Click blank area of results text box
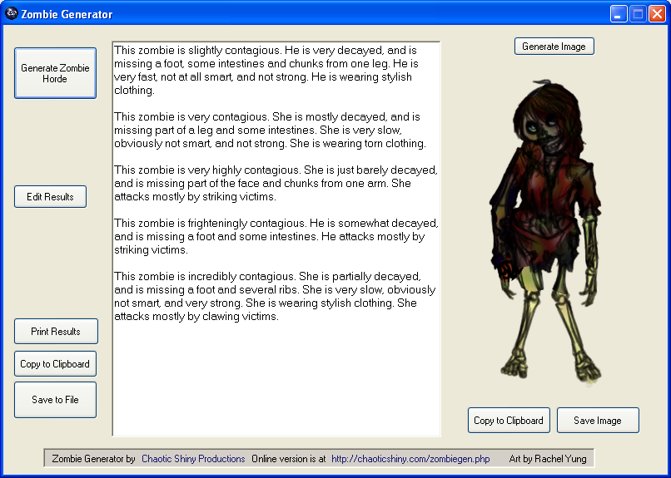The image size is (671, 478). click(276, 380)
